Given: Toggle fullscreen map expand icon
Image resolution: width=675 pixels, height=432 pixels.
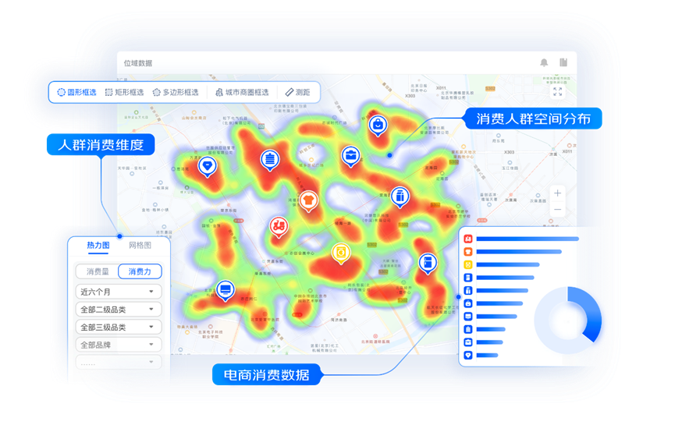Looking at the screenshot, I should [x=557, y=91].
